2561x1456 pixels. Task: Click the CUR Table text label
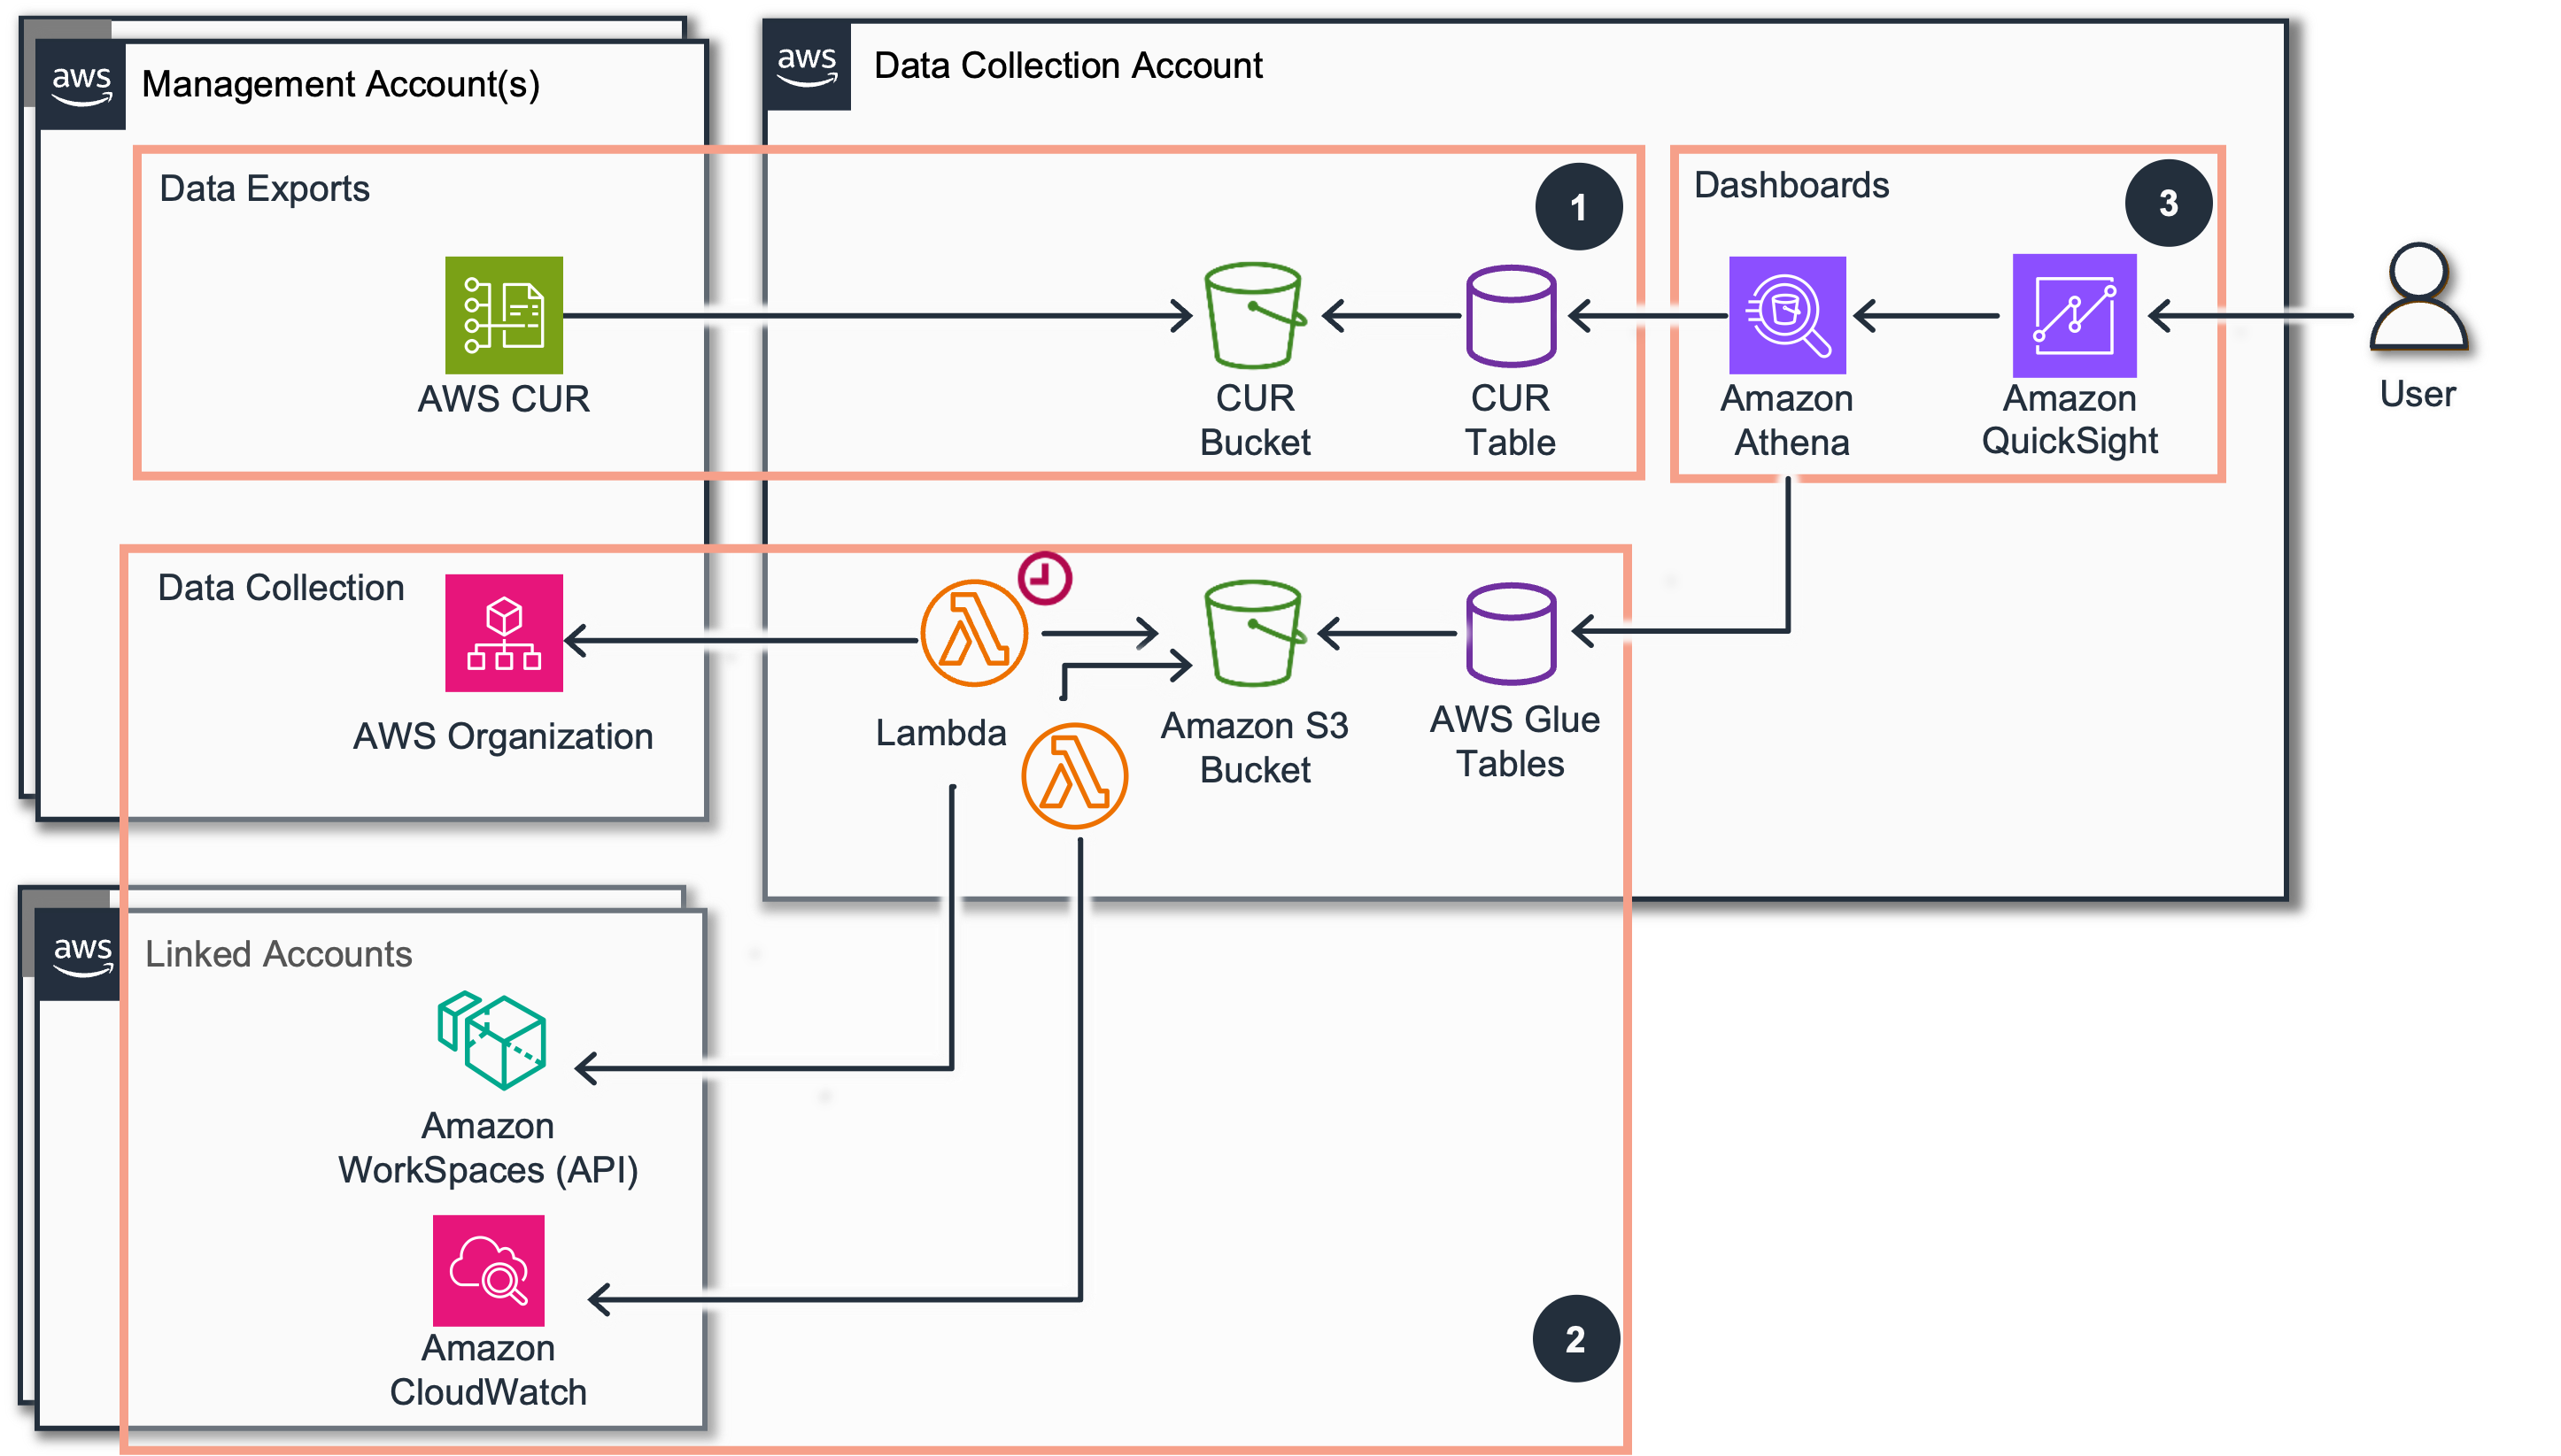tap(1510, 420)
